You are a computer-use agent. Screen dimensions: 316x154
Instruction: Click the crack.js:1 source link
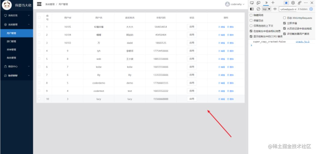pos(302,42)
